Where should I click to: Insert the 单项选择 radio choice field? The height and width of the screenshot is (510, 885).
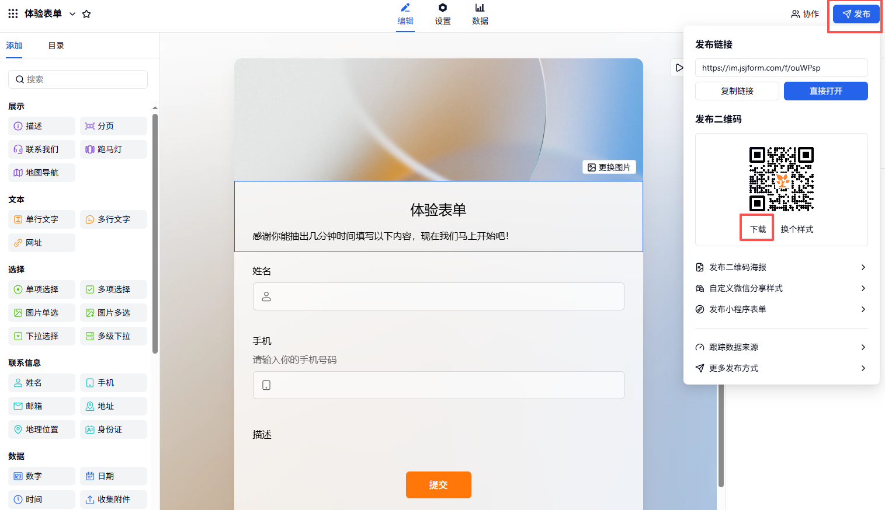(x=41, y=289)
